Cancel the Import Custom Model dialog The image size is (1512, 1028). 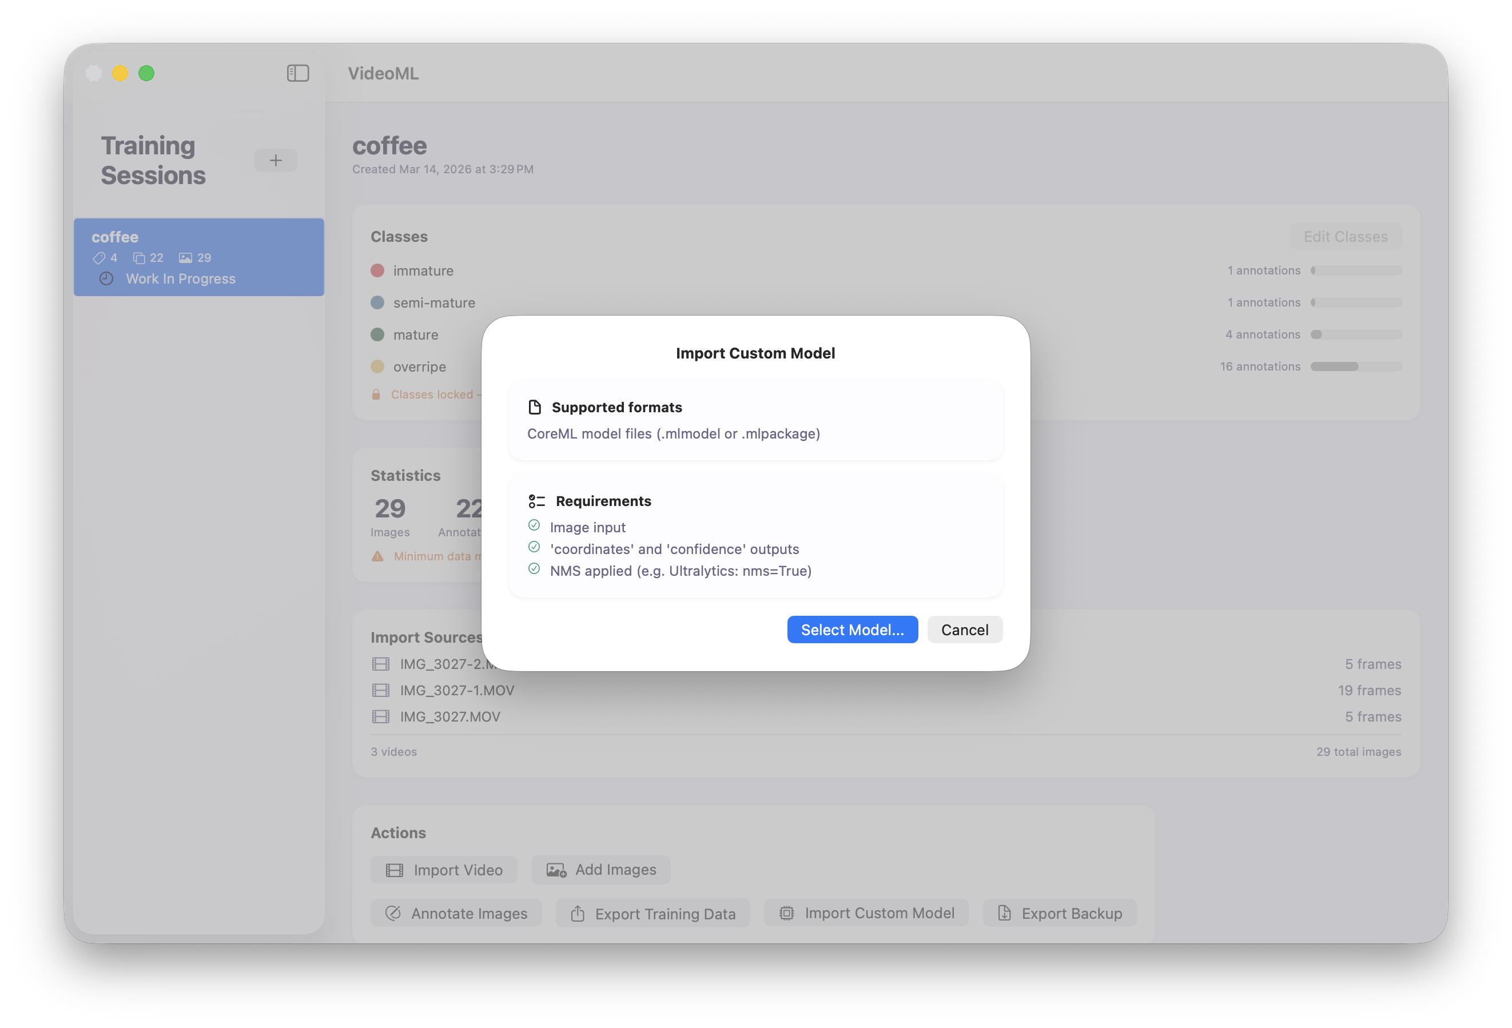point(964,629)
